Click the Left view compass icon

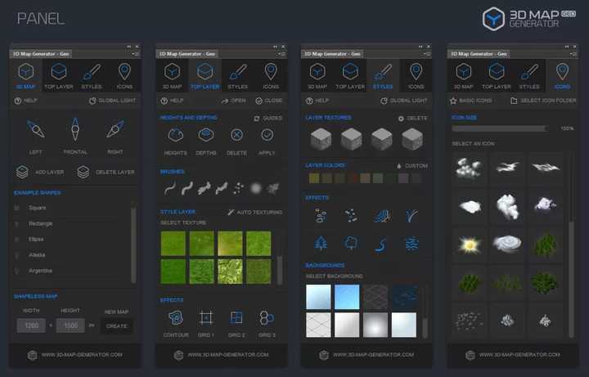coord(35,131)
